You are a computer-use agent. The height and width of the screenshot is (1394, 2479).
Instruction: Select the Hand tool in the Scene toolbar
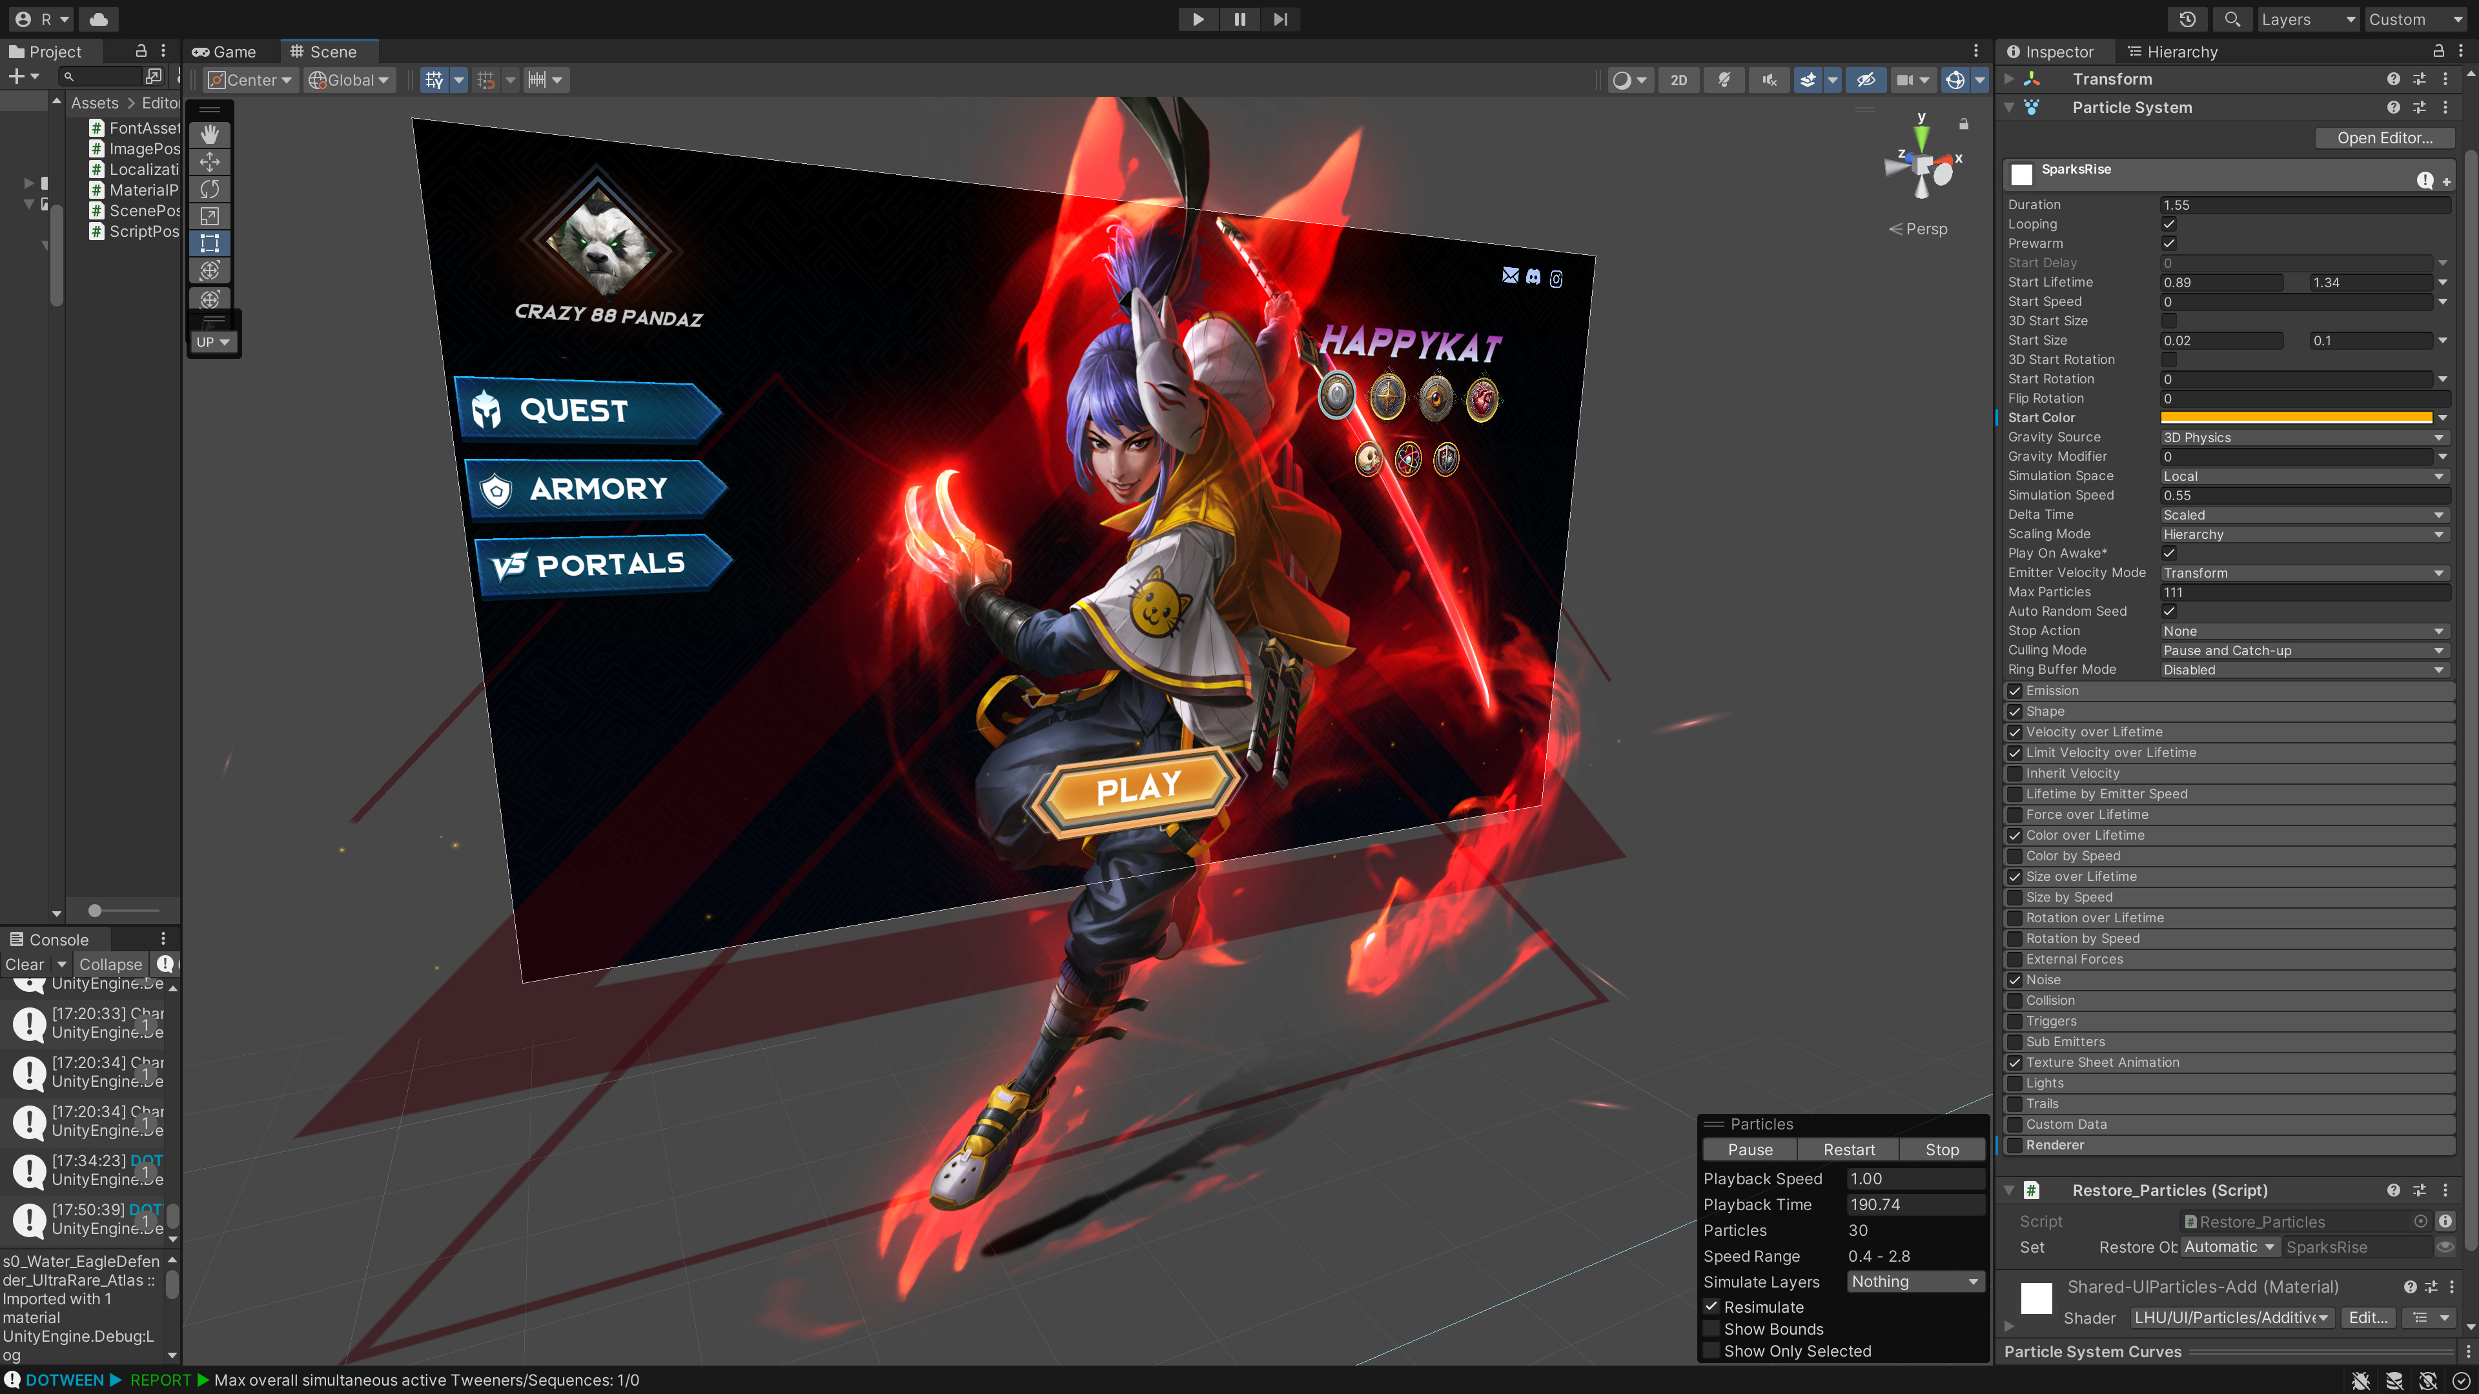point(210,135)
